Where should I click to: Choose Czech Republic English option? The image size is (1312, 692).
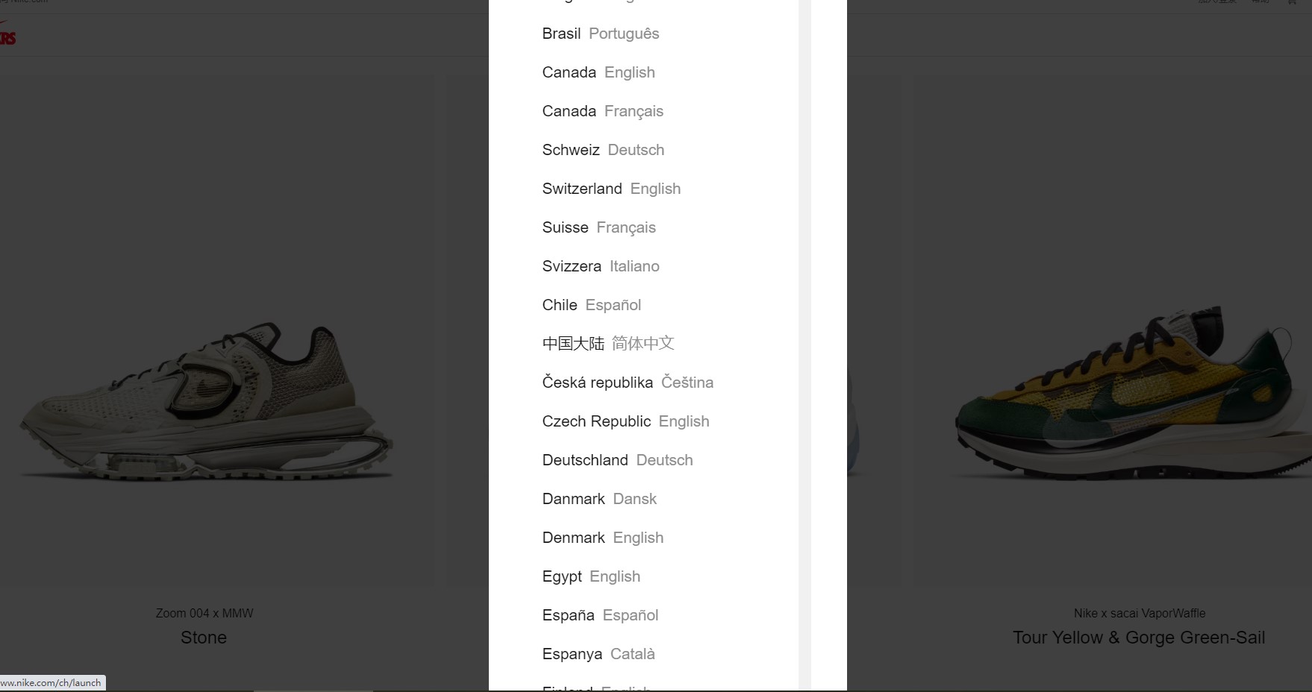(625, 421)
